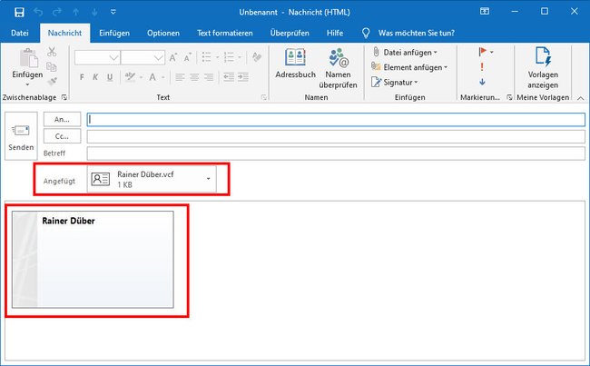Screen dimensions: 590x366
Task: Expand the Einfügen paste options arrow
Action: point(27,84)
